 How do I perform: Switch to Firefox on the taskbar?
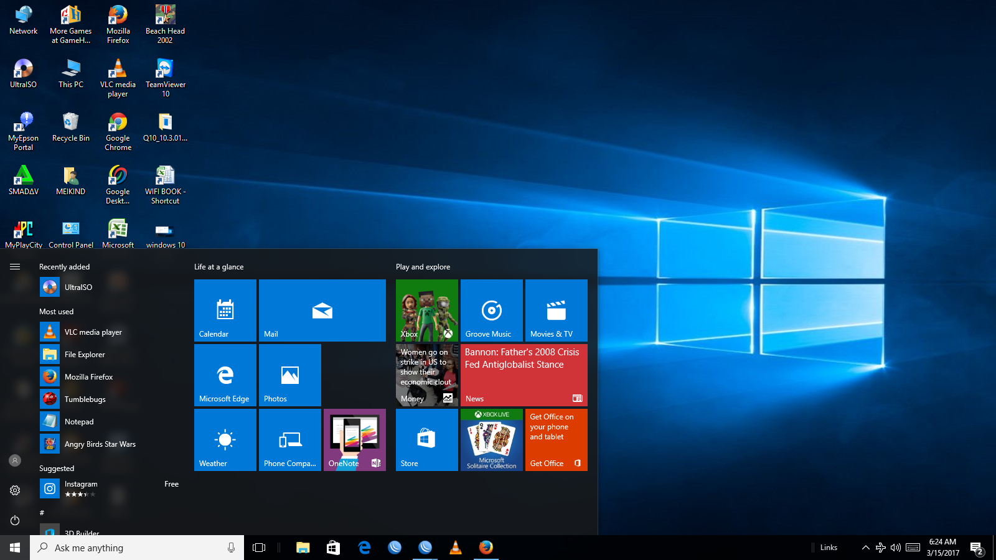pos(486,548)
